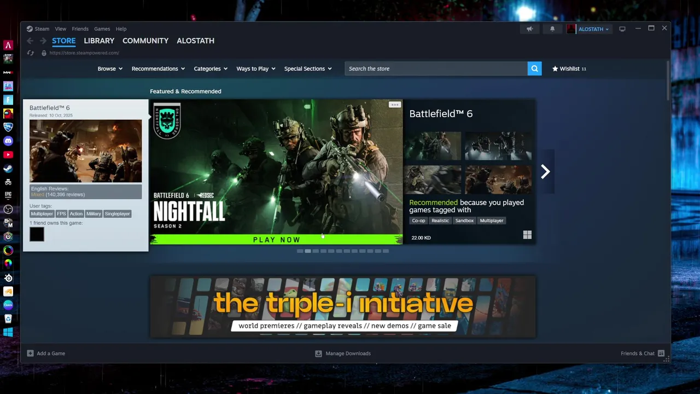
Task: Expand the Special Sections dropdown
Action: point(308,68)
